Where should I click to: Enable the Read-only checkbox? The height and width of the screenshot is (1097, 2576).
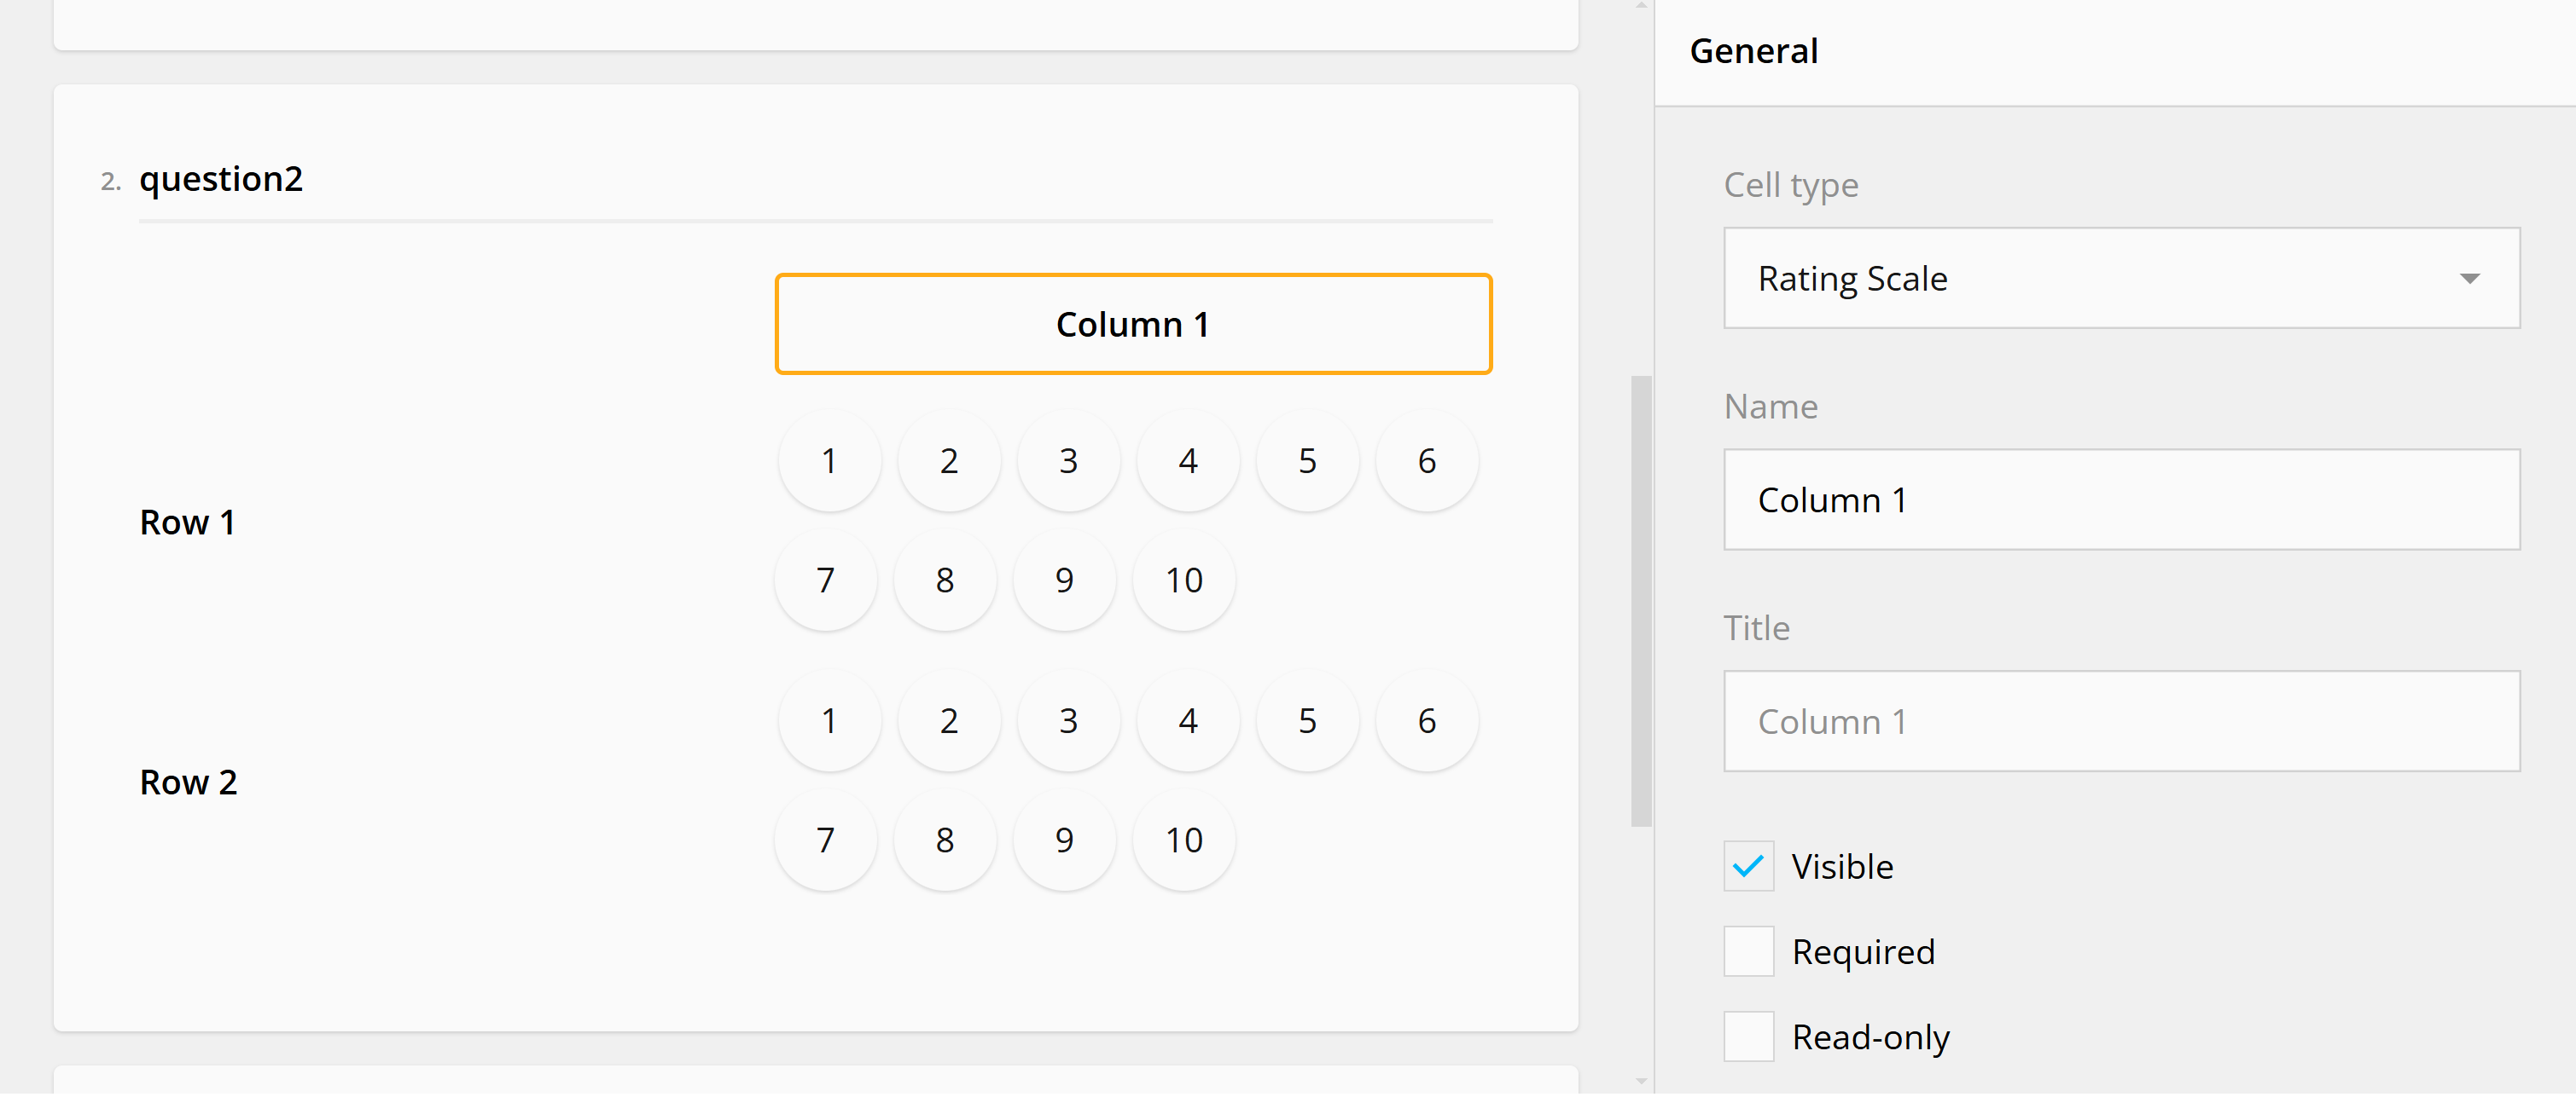(1748, 1037)
